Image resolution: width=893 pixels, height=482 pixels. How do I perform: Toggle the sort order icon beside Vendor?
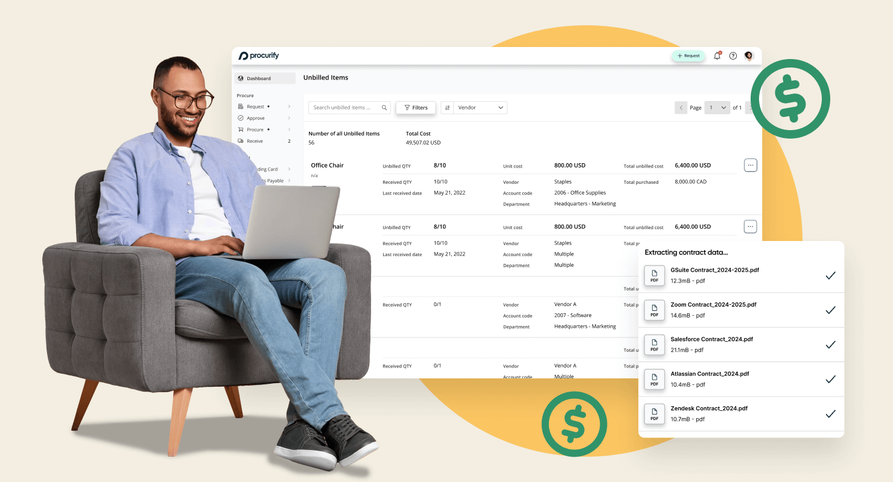pyautogui.click(x=447, y=108)
